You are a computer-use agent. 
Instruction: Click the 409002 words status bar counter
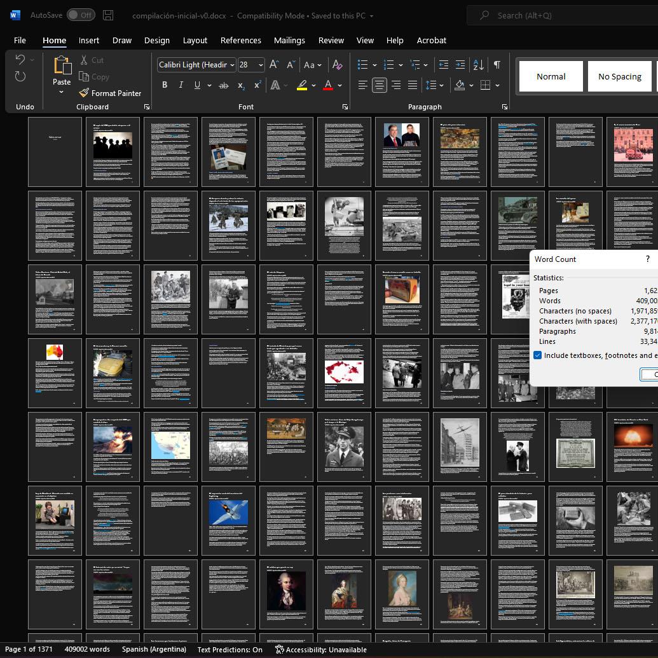(87, 649)
